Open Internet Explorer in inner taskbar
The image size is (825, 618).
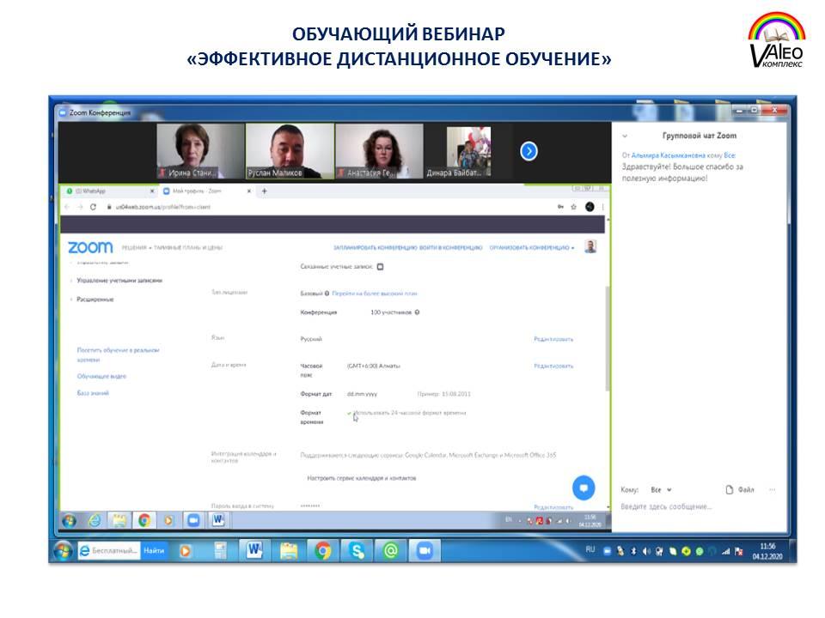[x=95, y=521]
